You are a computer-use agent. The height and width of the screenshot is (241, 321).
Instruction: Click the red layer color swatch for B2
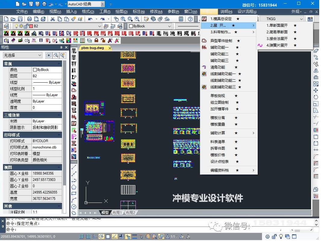(x=31, y=26)
